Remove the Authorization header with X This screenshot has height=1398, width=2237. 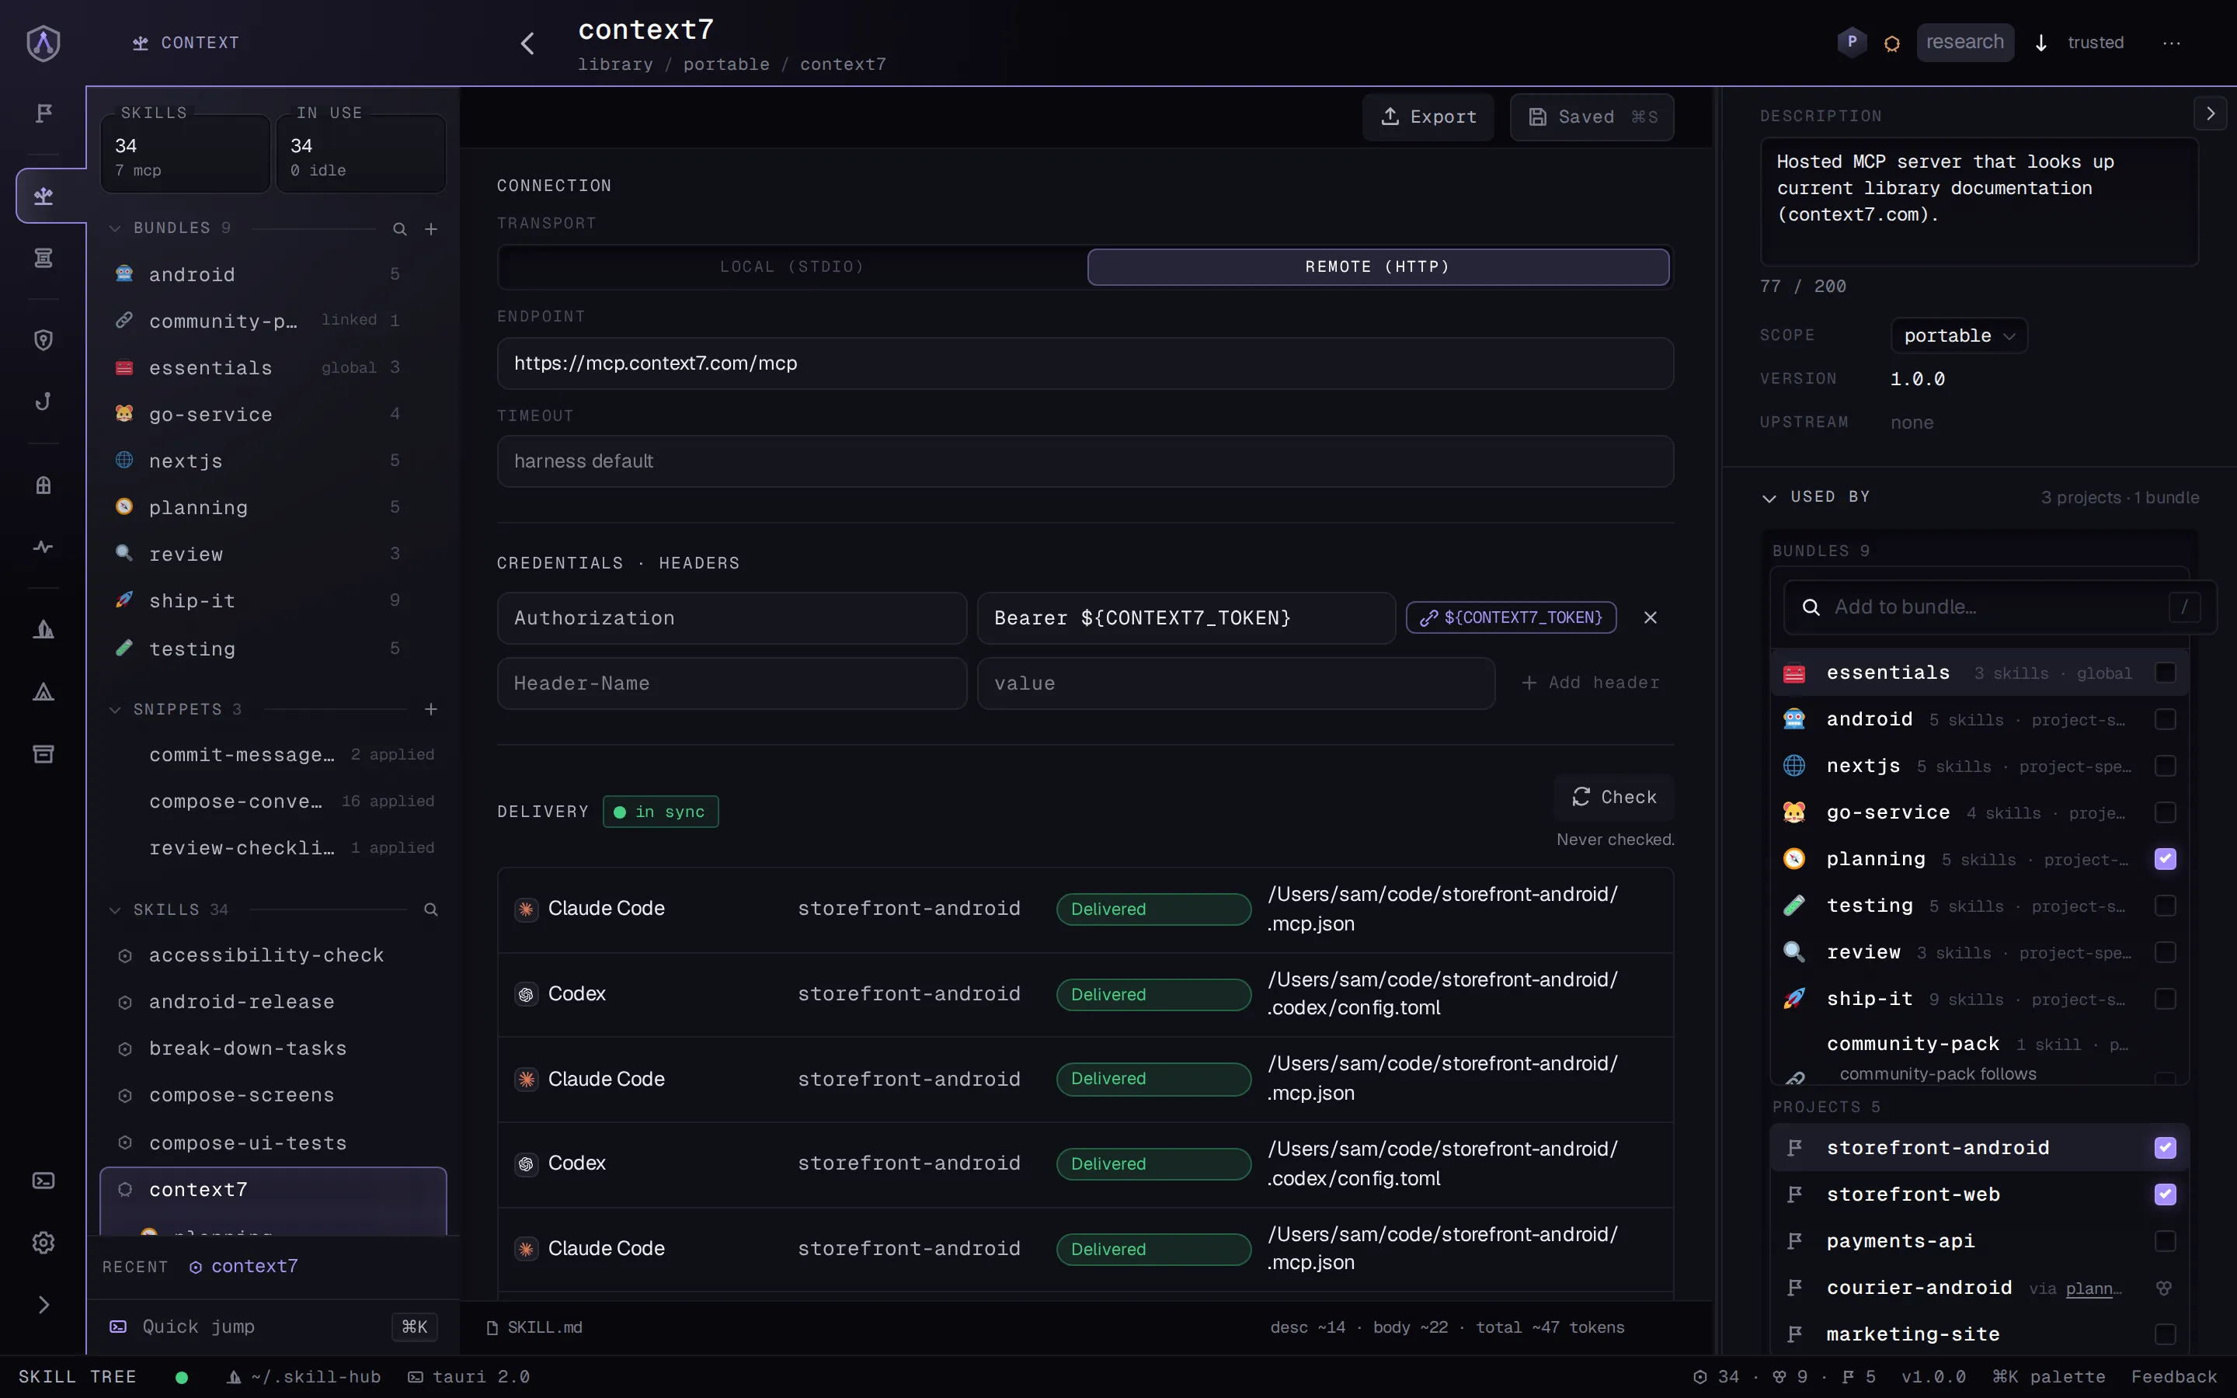pyautogui.click(x=1650, y=617)
